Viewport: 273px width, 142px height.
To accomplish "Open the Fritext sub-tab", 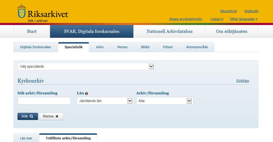I will (x=168, y=47).
